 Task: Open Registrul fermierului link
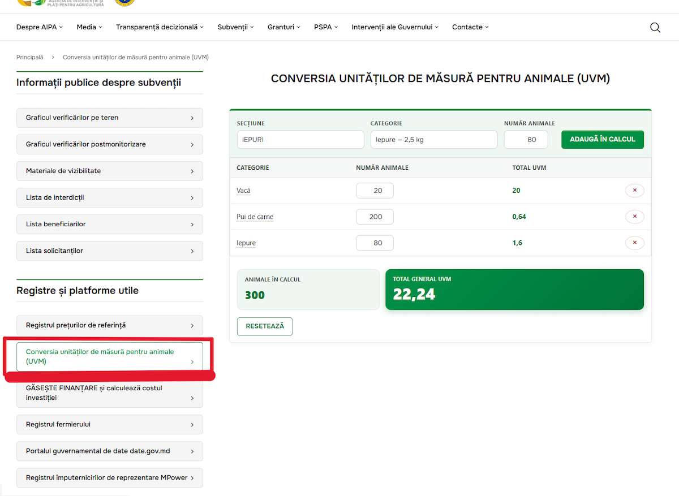click(110, 424)
